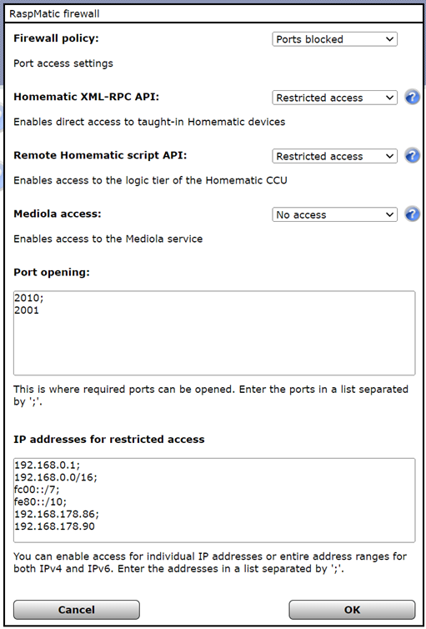This screenshot has height=629, width=426.
Task: Expand Homematic XML-RPC API access dropdown
Action: (334, 98)
